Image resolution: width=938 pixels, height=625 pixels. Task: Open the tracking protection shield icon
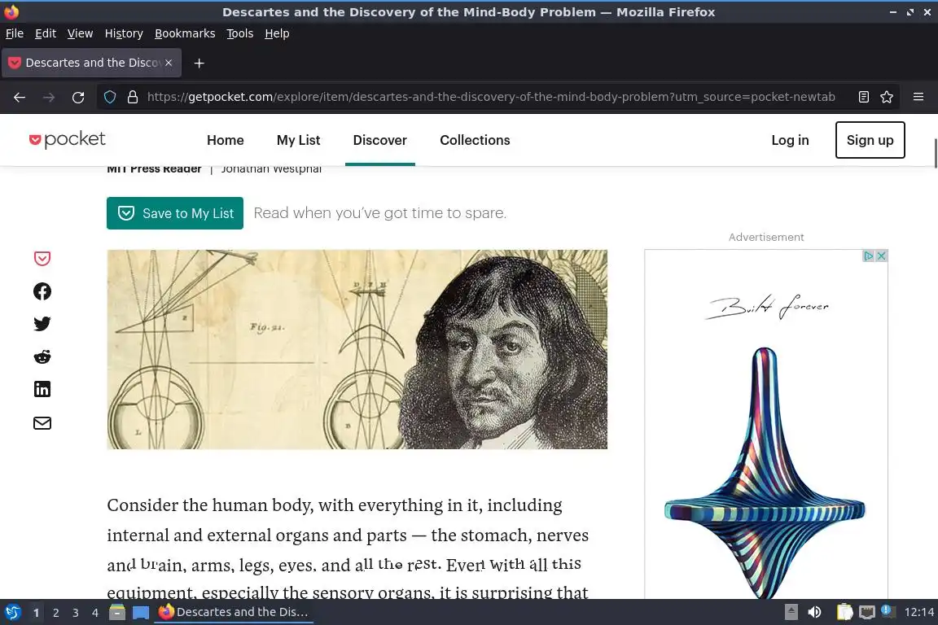point(110,97)
